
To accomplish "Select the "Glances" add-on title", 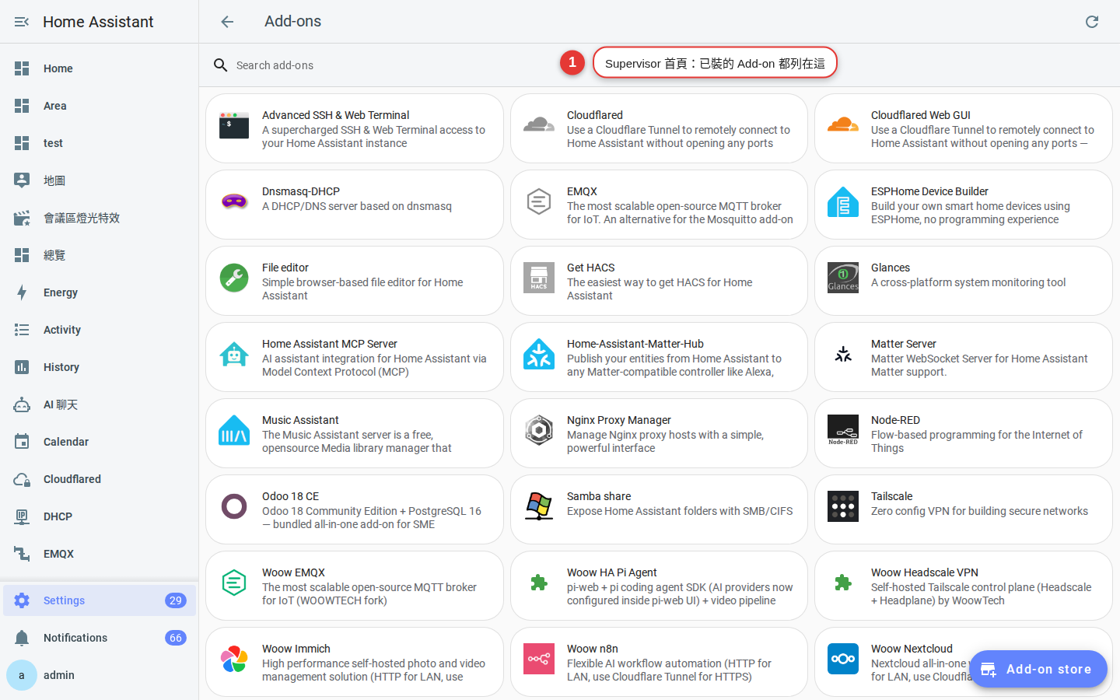I will pos(891,268).
